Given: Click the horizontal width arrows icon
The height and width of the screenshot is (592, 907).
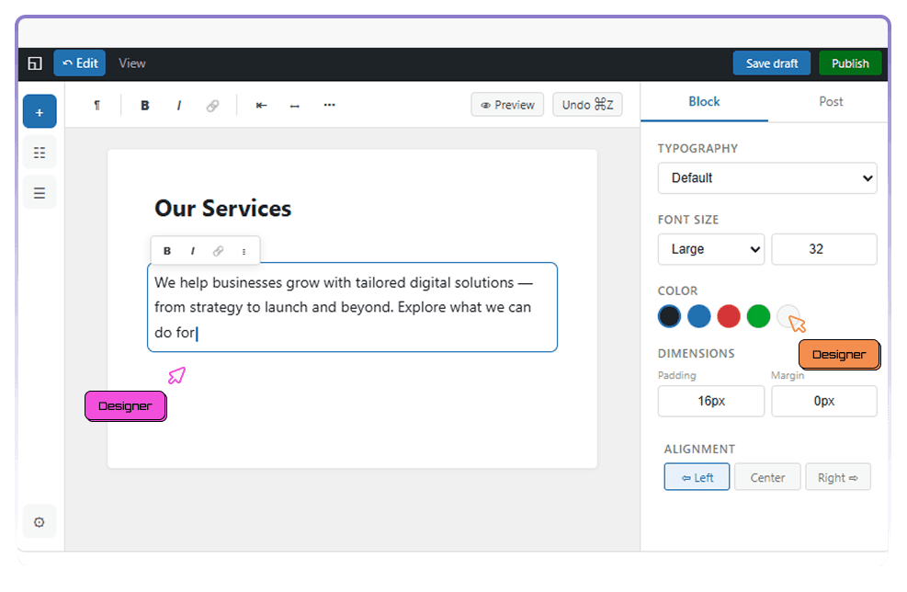Looking at the screenshot, I should click(295, 105).
